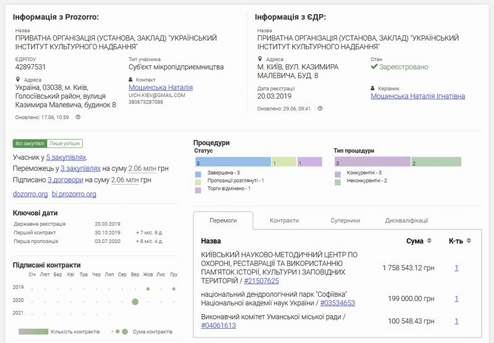Viewport: 494px width, 343px height.
Task: Open the 5 закупівлях link
Action: tap(66, 157)
